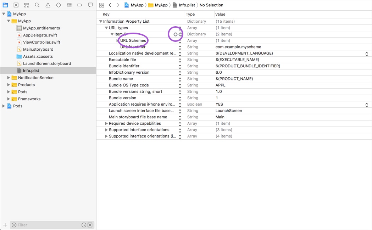The height and width of the screenshot is (230, 372).
Task: Select the LaunchScreen value cell
Action: (x=229, y=111)
